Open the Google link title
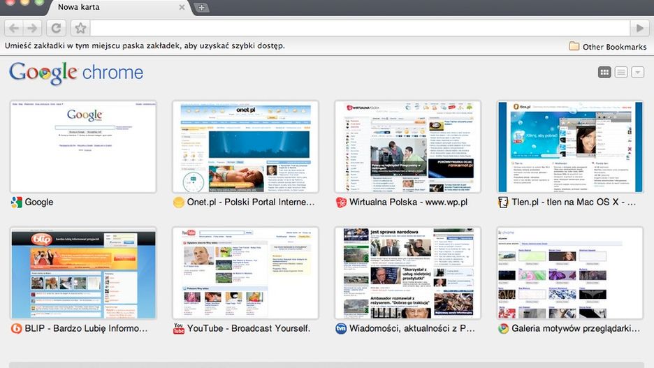This screenshot has height=368, width=654. pos(39,202)
